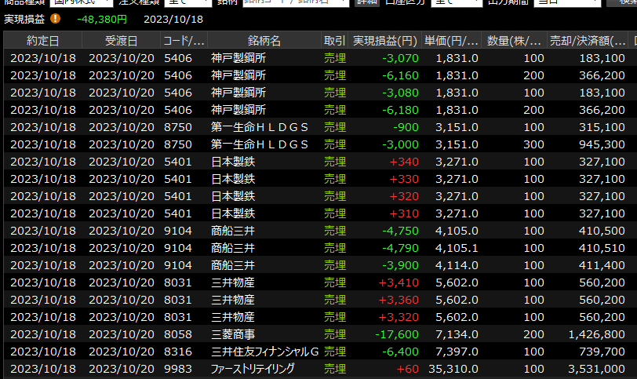Click the 銘柄名 column header
This screenshot has height=379, width=637.
[x=264, y=40]
